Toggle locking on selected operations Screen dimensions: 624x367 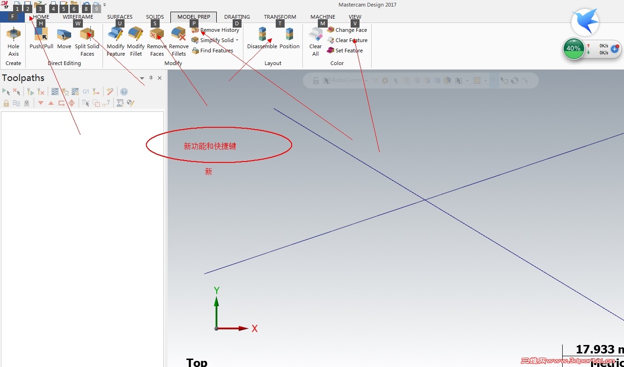(x=6, y=103)
